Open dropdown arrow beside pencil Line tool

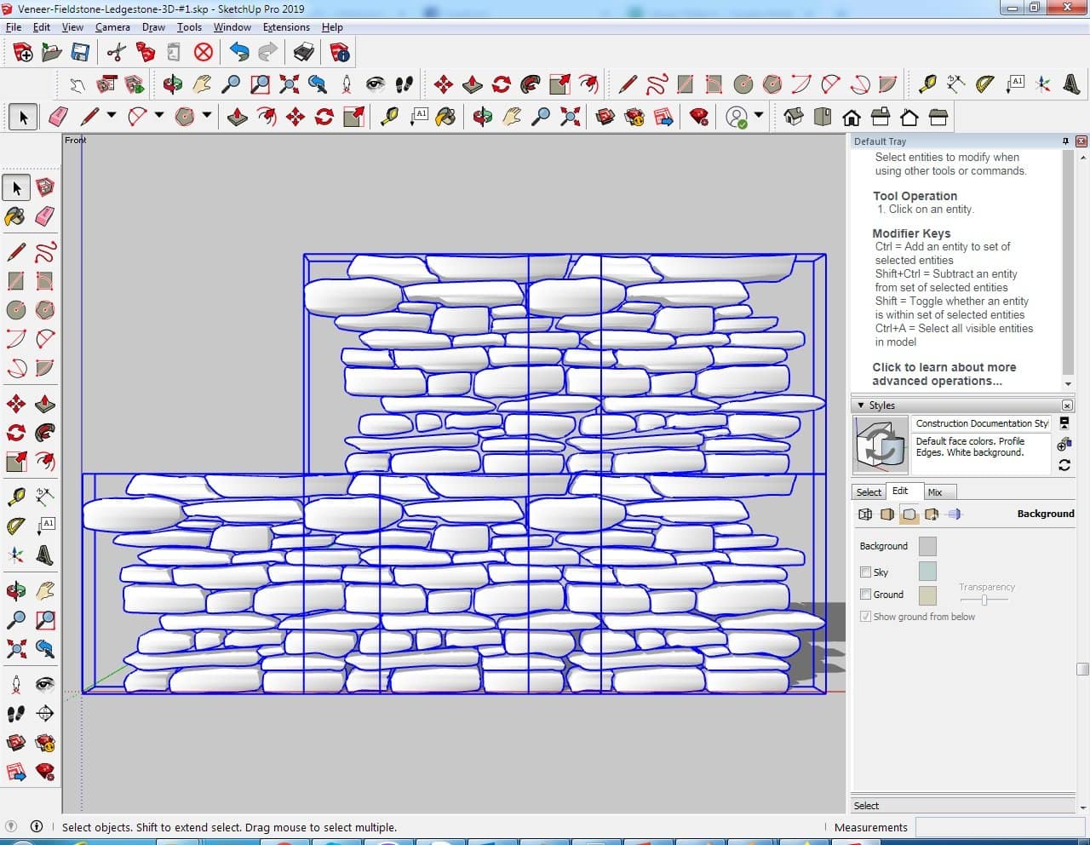[x=112, y=116]
